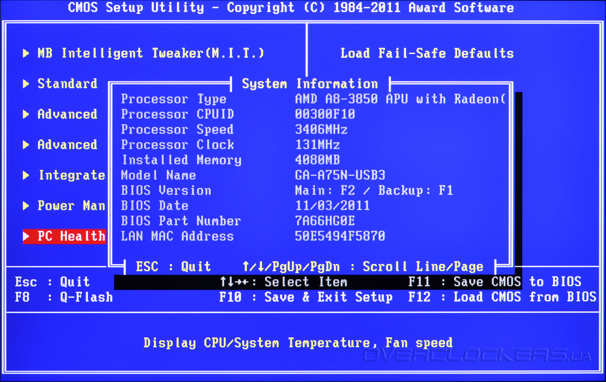The height and width of the screenshot is (382, 606).
Task: Click Esc : Quit in the bottom key legend
Action: pyautogui.click(x=52, y=282)
